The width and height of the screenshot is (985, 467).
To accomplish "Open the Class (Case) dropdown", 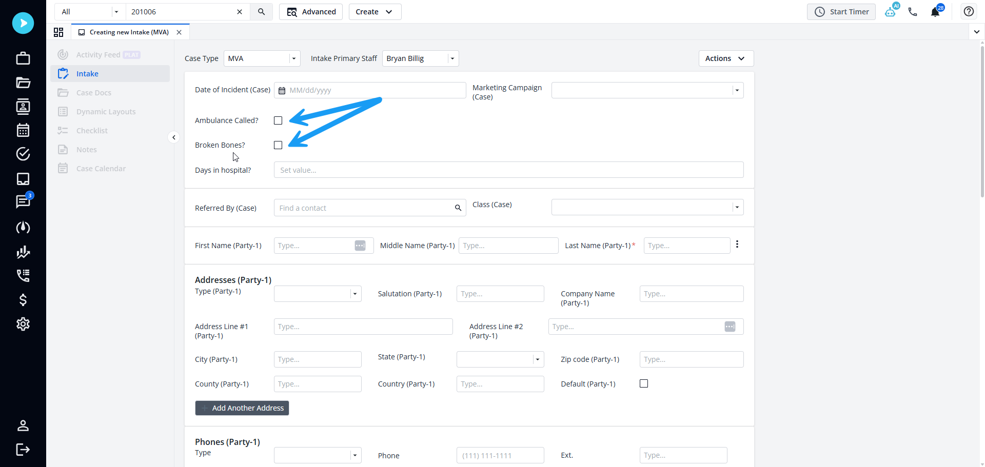I will [647, 207].
